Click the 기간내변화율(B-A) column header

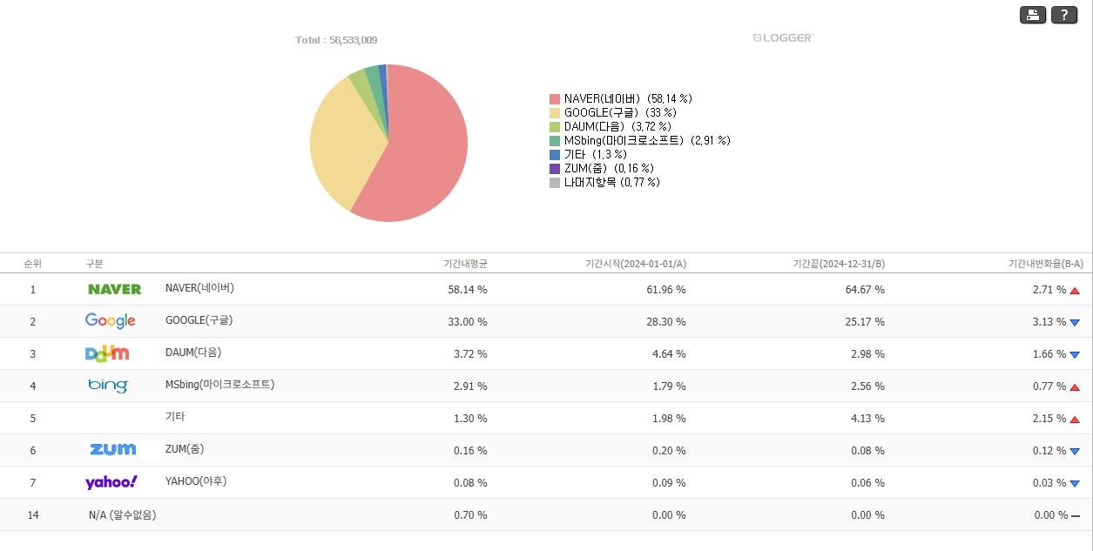point(1045,264)
